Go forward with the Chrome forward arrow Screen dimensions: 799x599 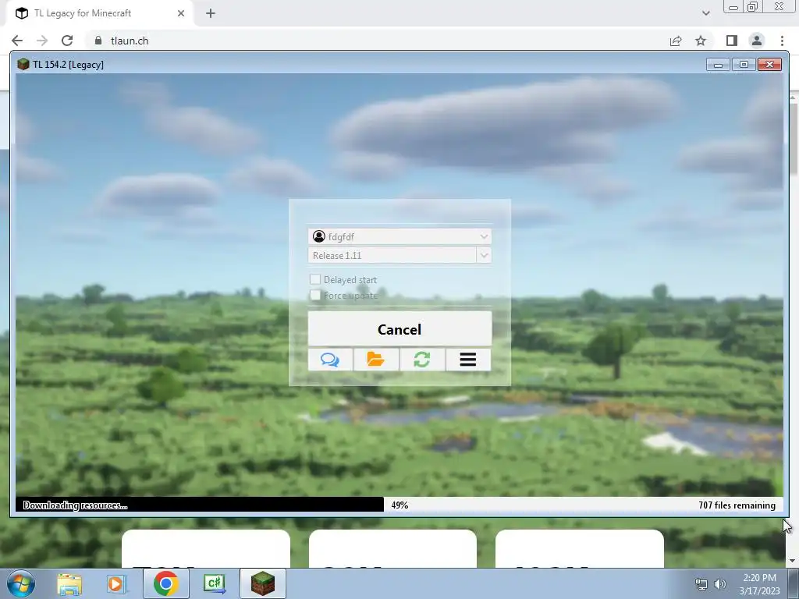(42, 41)
